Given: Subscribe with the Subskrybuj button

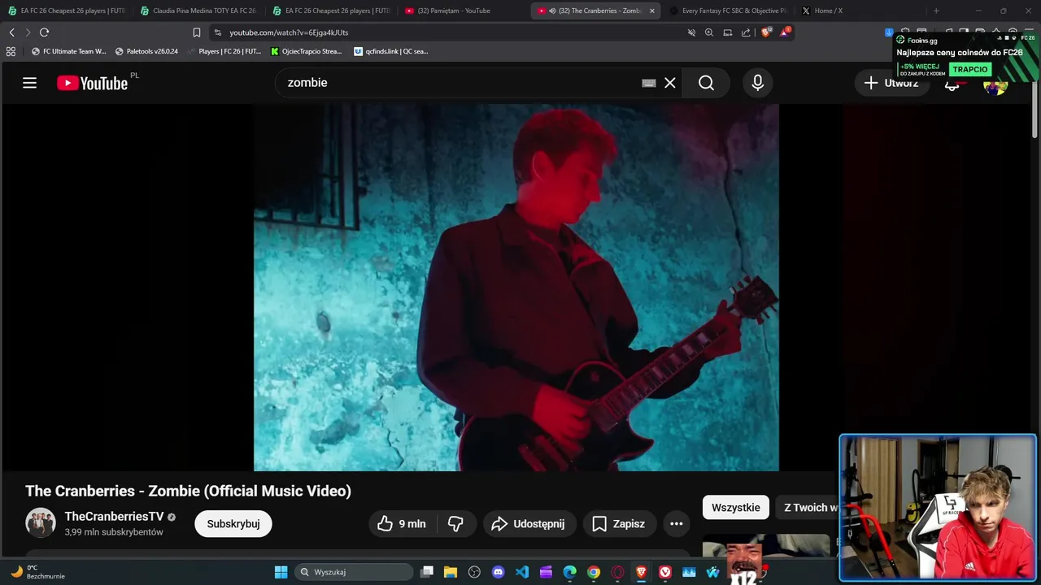Looking at the screenshot, I should (x=233, y=524).
